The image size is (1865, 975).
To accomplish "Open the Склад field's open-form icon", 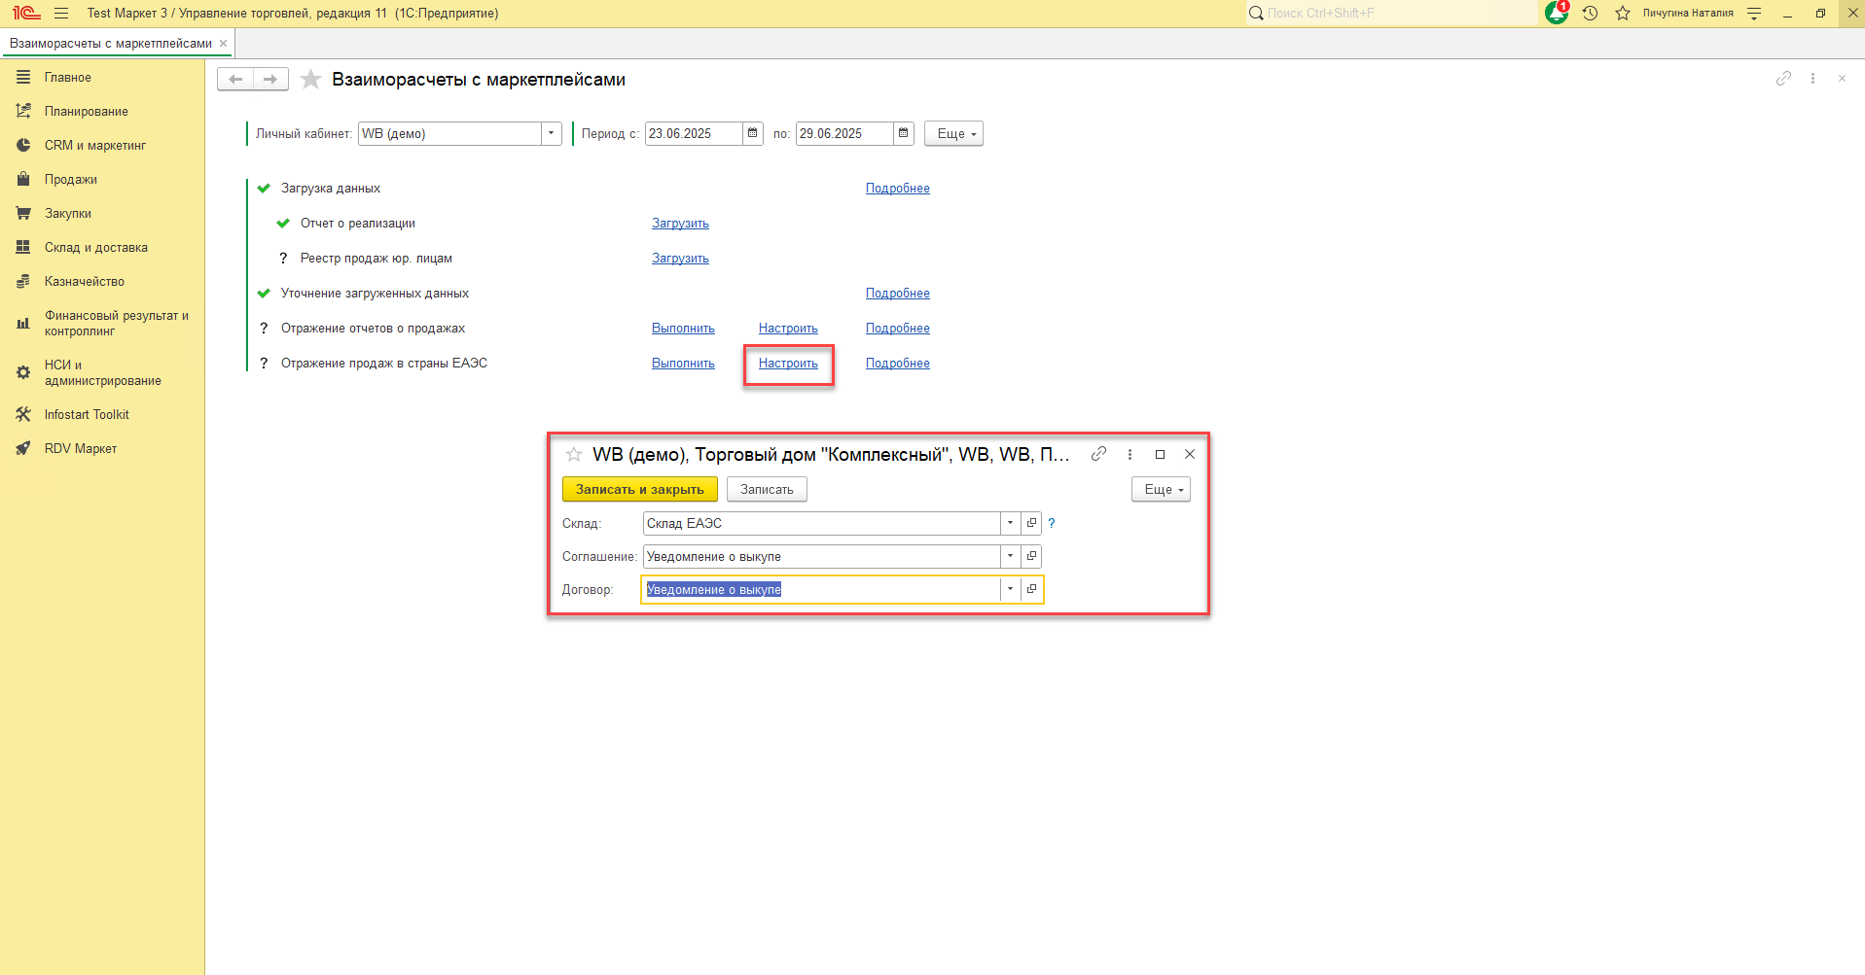I will [x=1031, y=523].
